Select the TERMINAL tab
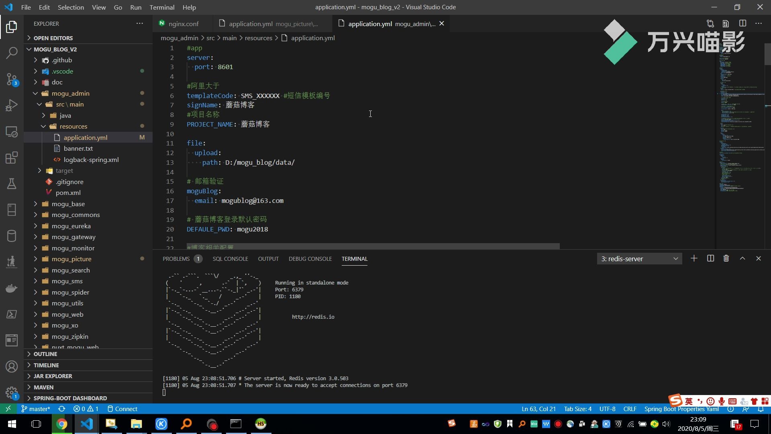771x434 pixels. click(x=354, y=259)
